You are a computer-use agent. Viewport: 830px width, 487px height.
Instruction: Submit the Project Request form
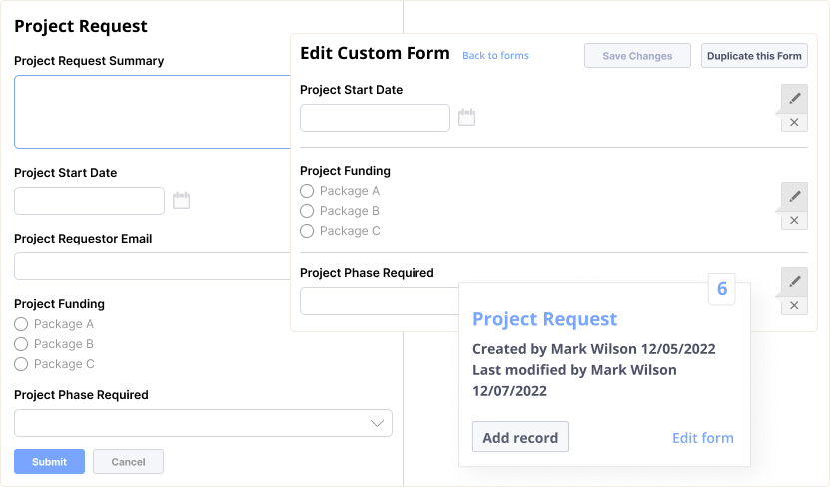pyautogui.click(x=49, y=462)
